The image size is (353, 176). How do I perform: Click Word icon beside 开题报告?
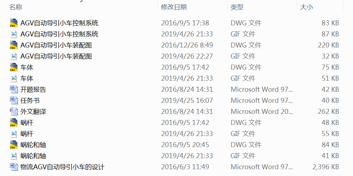[x=14, y=90]
